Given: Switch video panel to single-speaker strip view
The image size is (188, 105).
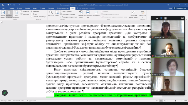Looking at the screenshot, I should 157,18.
